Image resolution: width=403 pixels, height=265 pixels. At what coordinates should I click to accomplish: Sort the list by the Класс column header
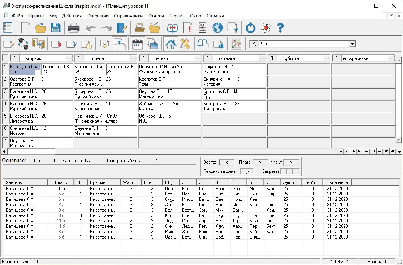[x=61, y=182]
